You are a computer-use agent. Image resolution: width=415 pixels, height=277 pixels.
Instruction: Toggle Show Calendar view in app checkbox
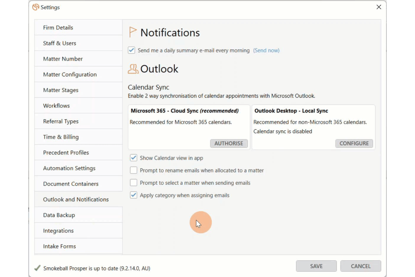(133, 158)
